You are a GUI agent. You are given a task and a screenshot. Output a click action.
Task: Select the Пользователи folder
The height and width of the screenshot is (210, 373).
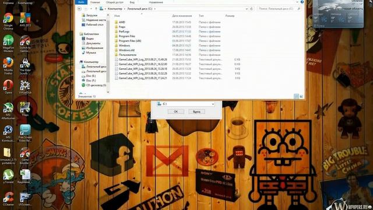[x=125, y=55]
